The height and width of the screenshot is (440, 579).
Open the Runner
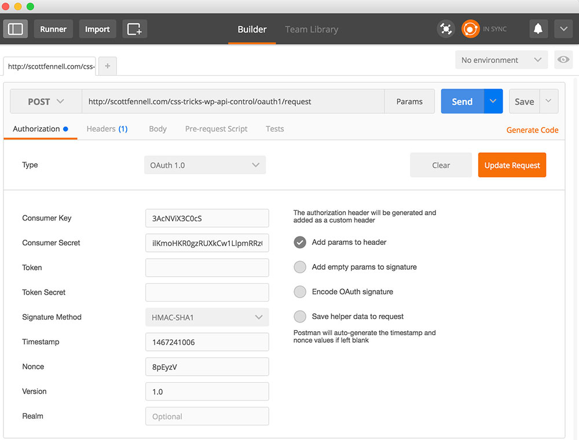point(53,29)
